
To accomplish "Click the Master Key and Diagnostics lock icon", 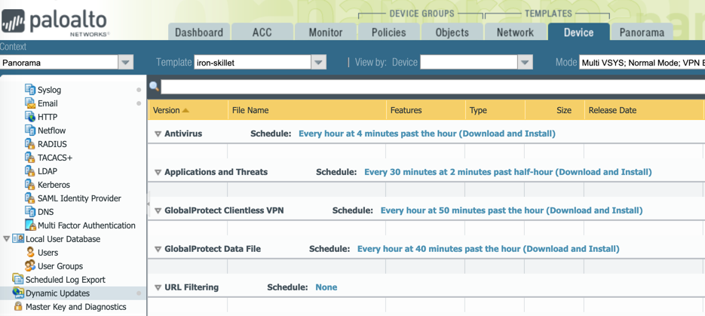I will click(18, 307).
